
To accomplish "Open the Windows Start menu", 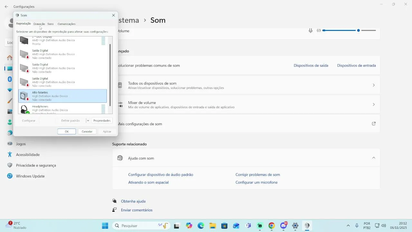I will pos(105,226).
